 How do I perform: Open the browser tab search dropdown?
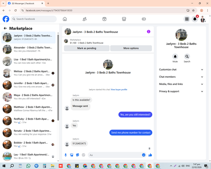[3, 3]
